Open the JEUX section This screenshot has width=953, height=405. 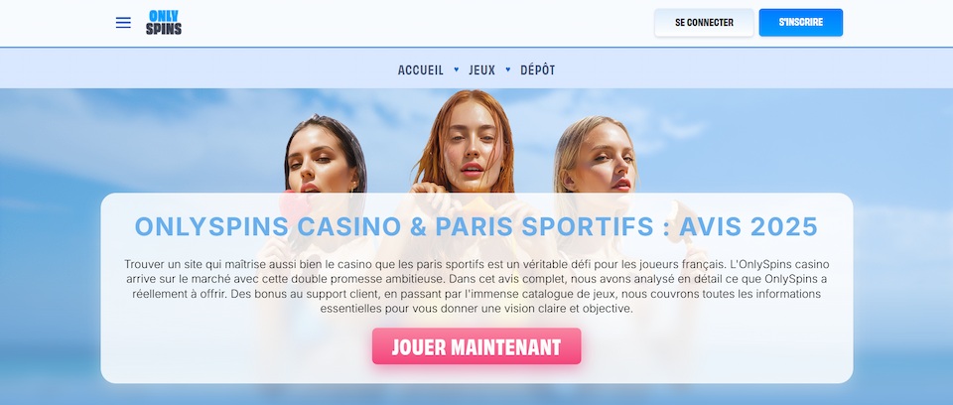coord(482,69)
